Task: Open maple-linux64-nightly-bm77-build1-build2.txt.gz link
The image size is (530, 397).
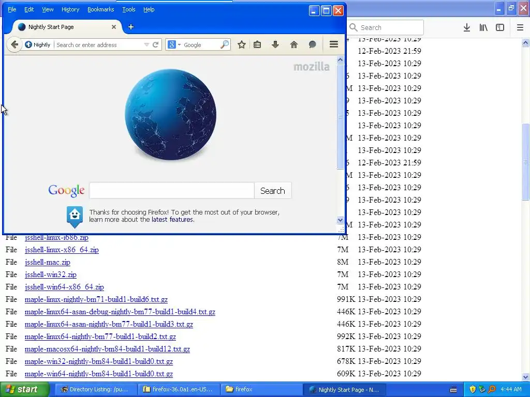Action: (100, 337)
